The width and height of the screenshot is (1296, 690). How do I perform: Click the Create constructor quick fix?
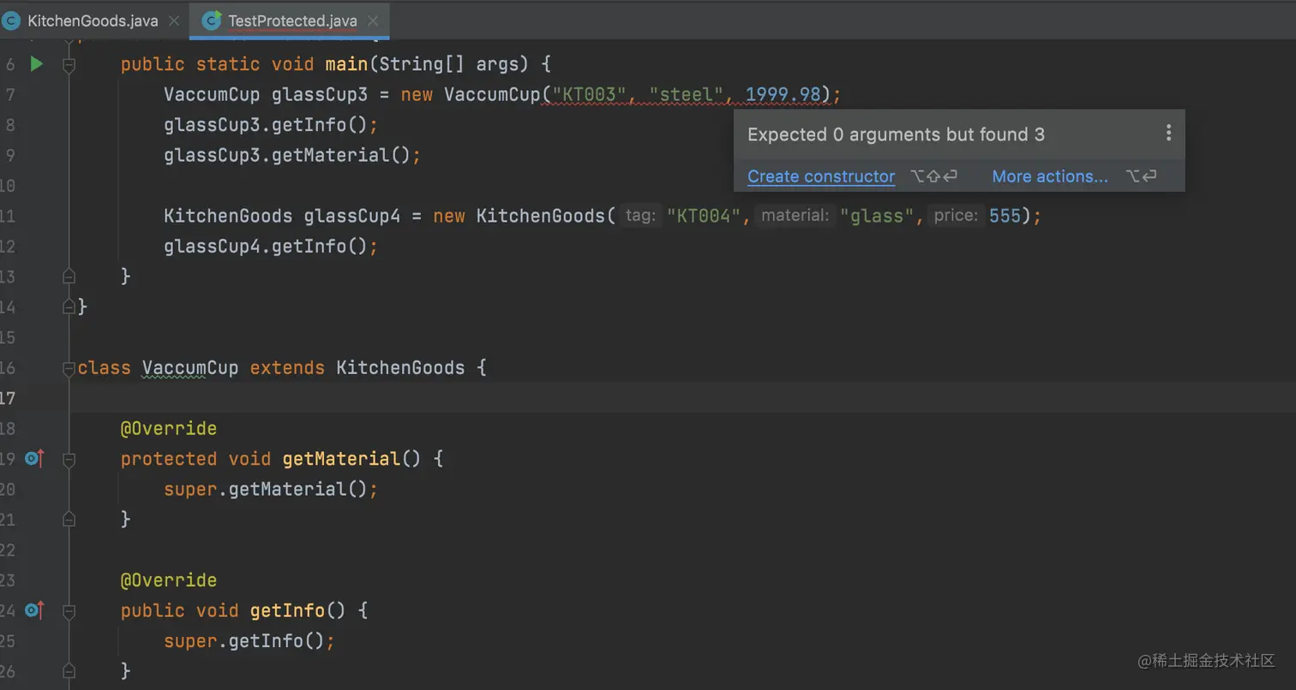coord(821,176)
